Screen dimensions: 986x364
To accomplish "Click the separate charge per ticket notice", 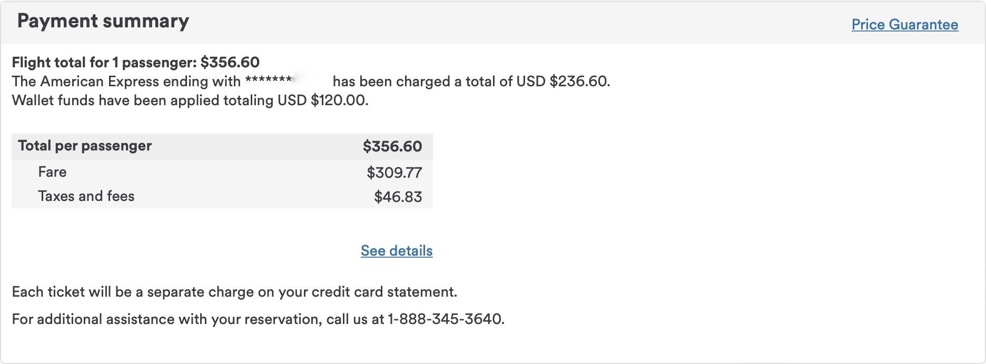I will click(x=234, y=292).
